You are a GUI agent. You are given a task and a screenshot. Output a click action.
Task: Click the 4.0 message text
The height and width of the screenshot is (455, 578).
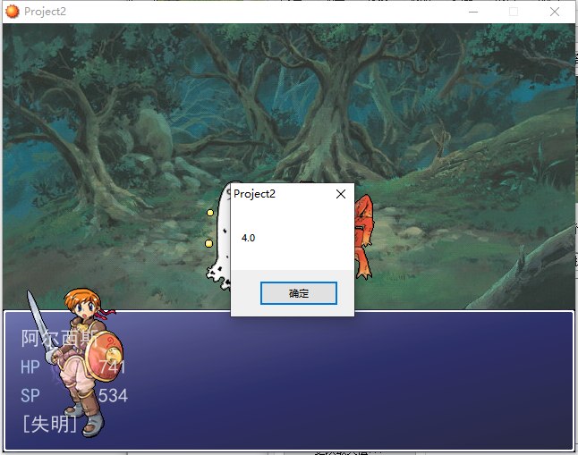pos(248,238)
